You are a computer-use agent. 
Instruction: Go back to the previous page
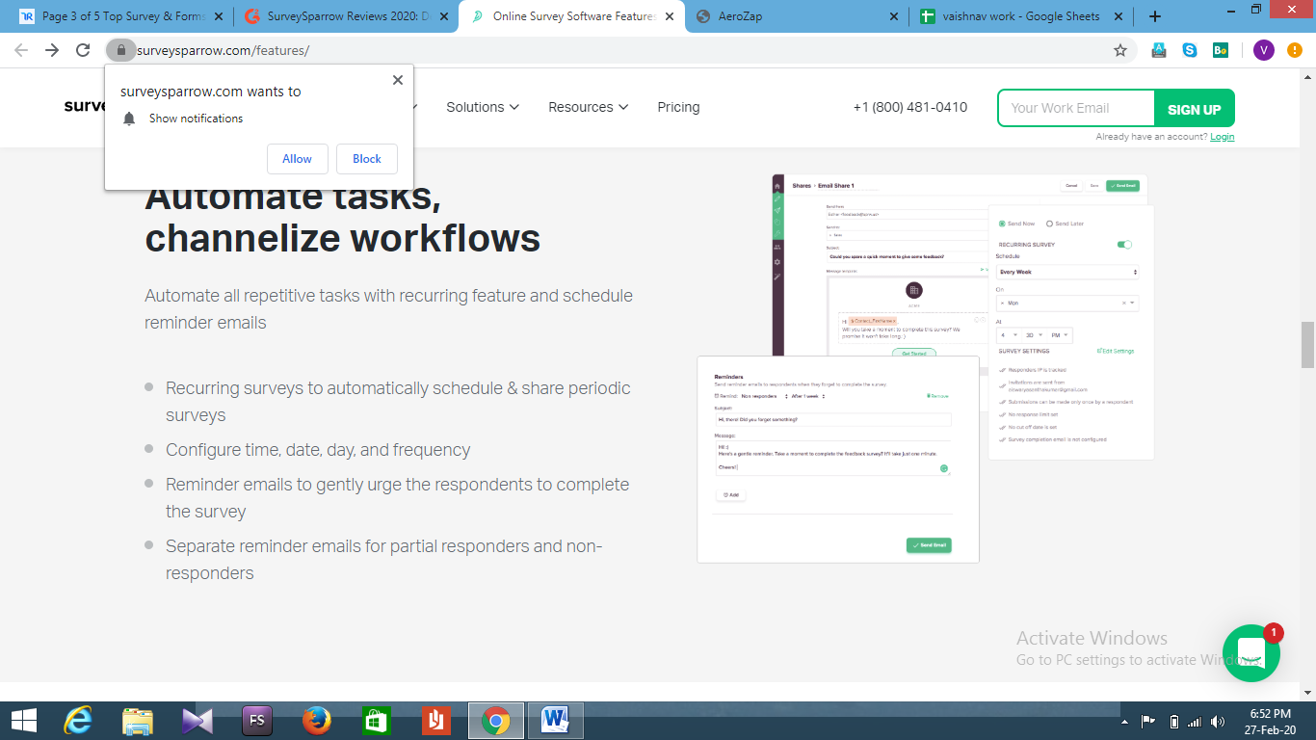click(x=21, y=50)
